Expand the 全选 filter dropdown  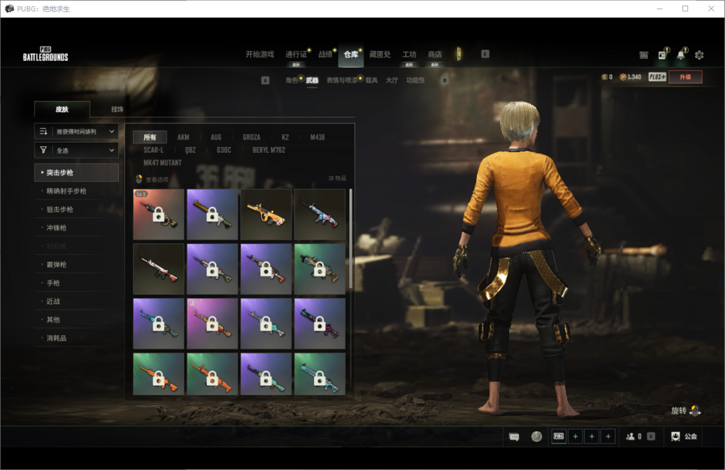tap(77, 150)
